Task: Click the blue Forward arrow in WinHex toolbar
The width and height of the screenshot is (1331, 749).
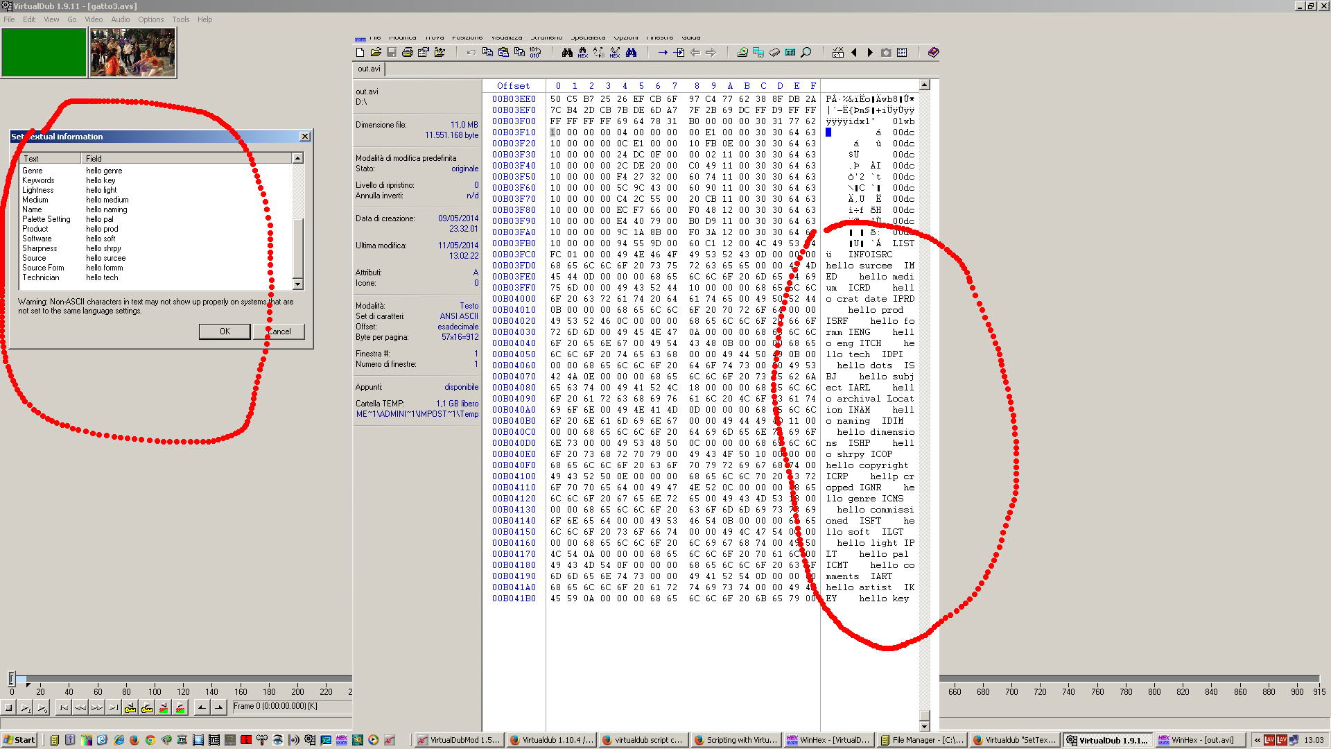Action: tap(711, 52)
